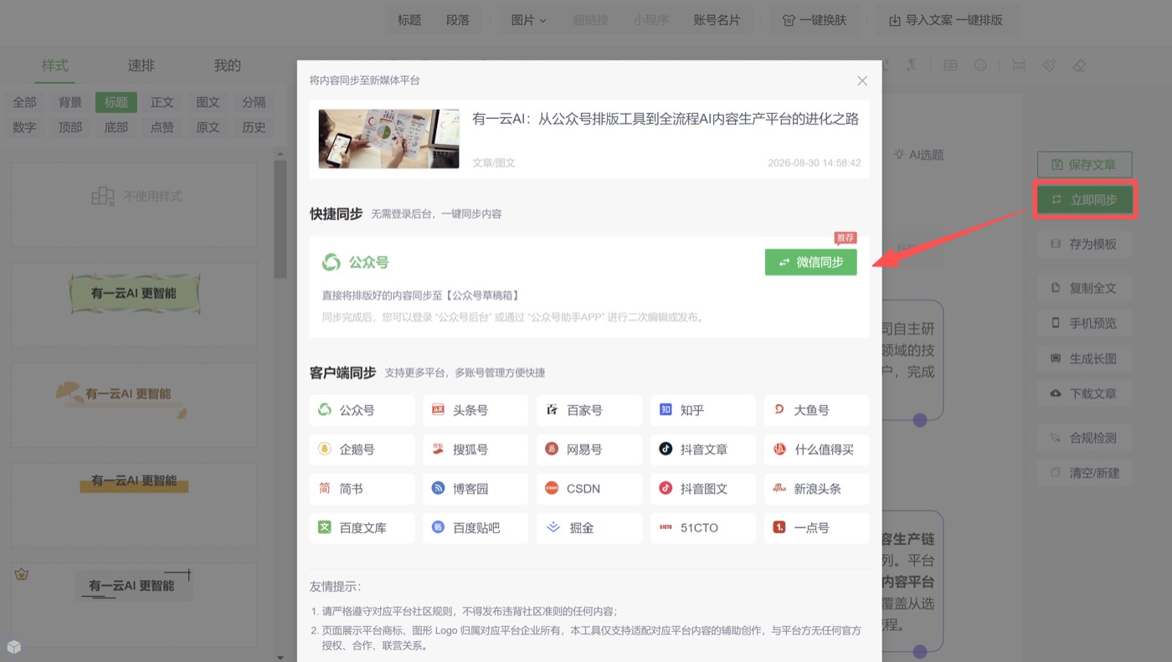Choose the 企鹅号 platform
This screenshot has height=662, width=1172.
coord(362,449)
